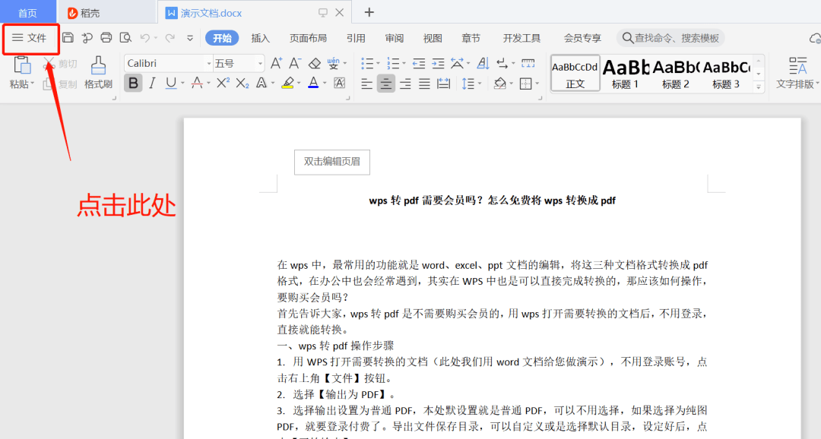This screenshot has width=821, height=439.
Task: Open the bullet list style dropdown arrow
Action: (x=378, y=63)
